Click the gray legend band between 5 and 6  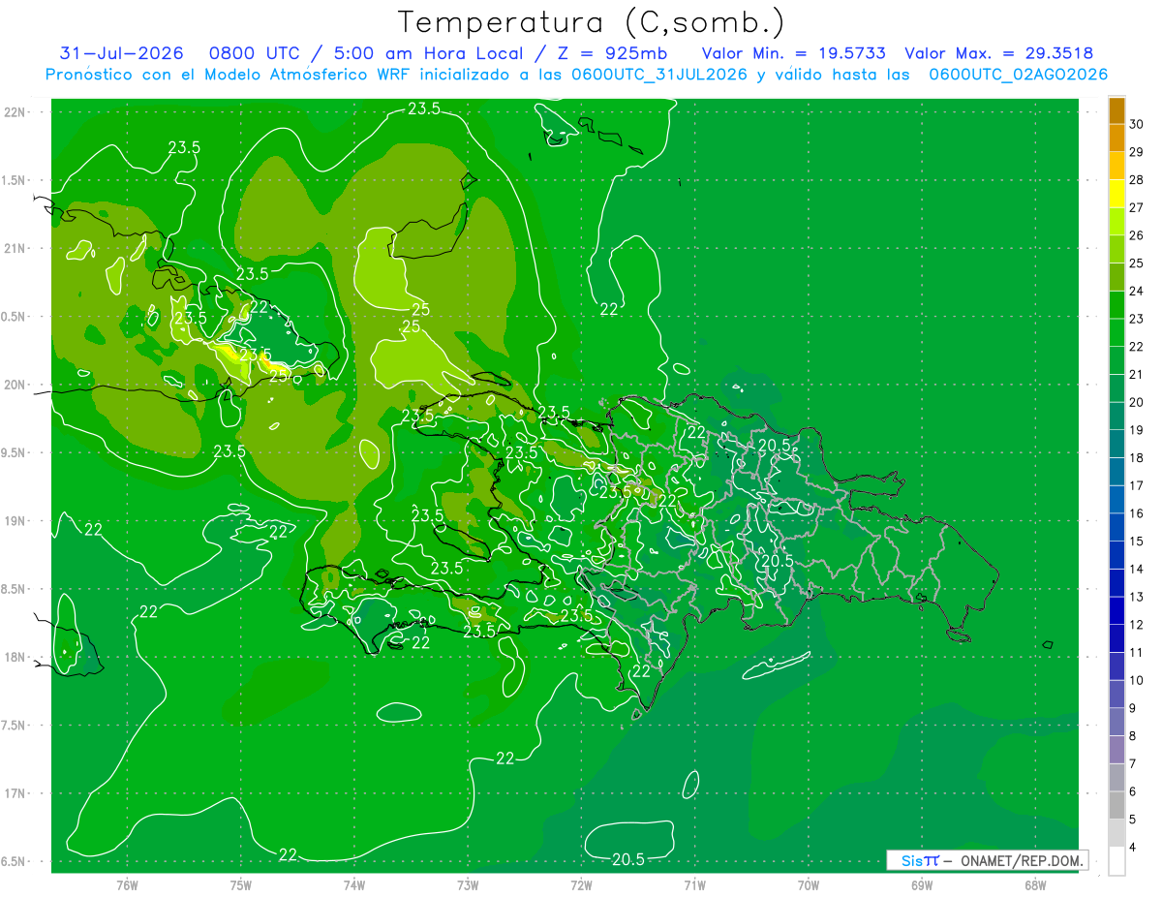pyautogui.click(x=1116, y=805)
